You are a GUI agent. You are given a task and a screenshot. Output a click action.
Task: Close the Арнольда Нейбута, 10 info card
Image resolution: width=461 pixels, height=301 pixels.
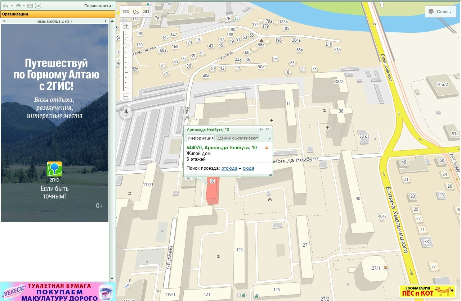tap(267, 129)
